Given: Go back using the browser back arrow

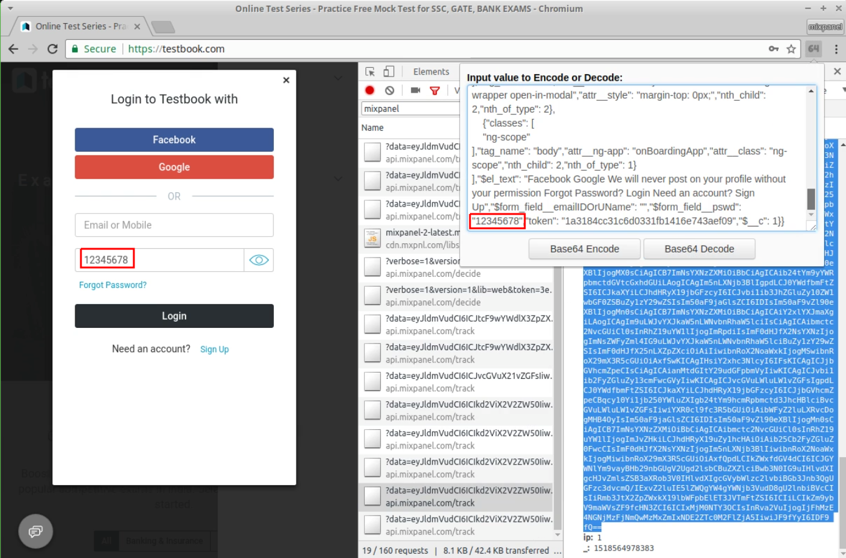Looking at the screenshot, I should click(x=13, y=49).
